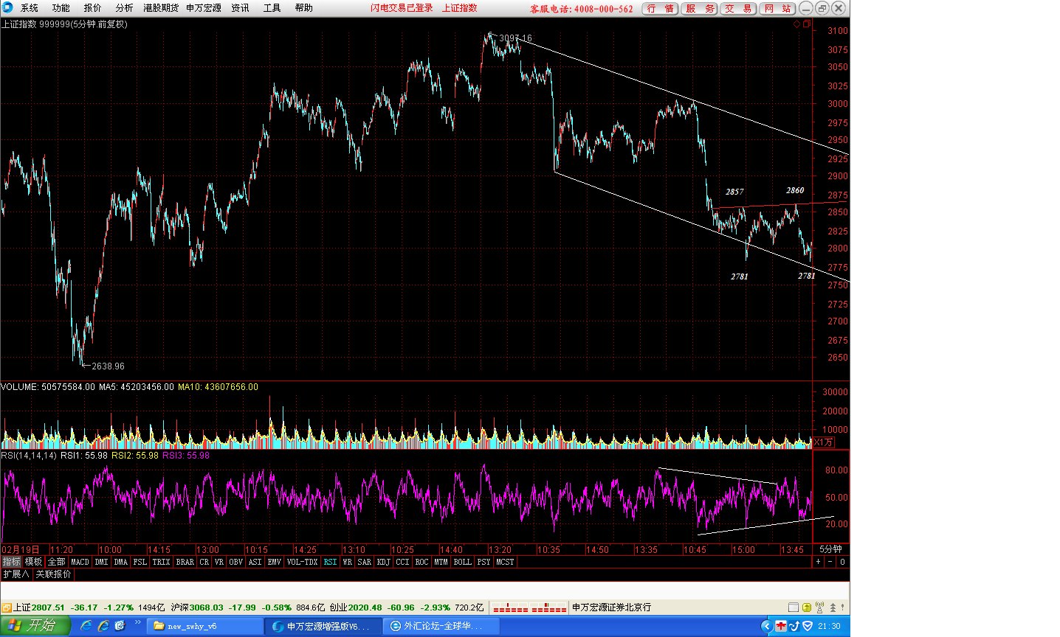
Task: Switch indicator to PSY
Action: pos(483,562)
